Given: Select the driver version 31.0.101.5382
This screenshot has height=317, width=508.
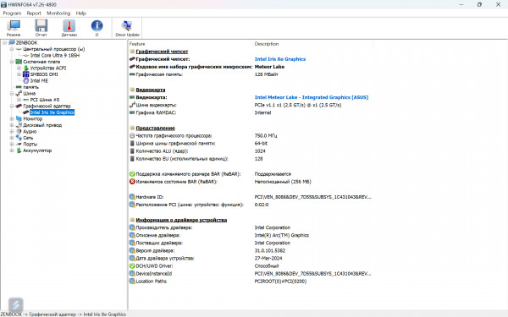Looking at the screenshot, I should point(270,251).
